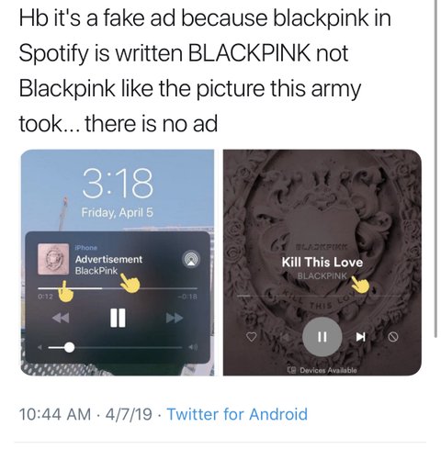Tap the rewind button on lock screen player
Screen dimensions: 441x449
(x=61, y=318)
